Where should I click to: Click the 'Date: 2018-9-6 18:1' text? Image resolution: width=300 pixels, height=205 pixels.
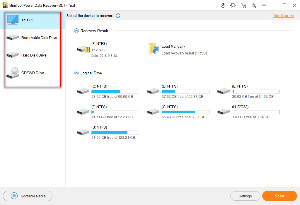point(105,56)
